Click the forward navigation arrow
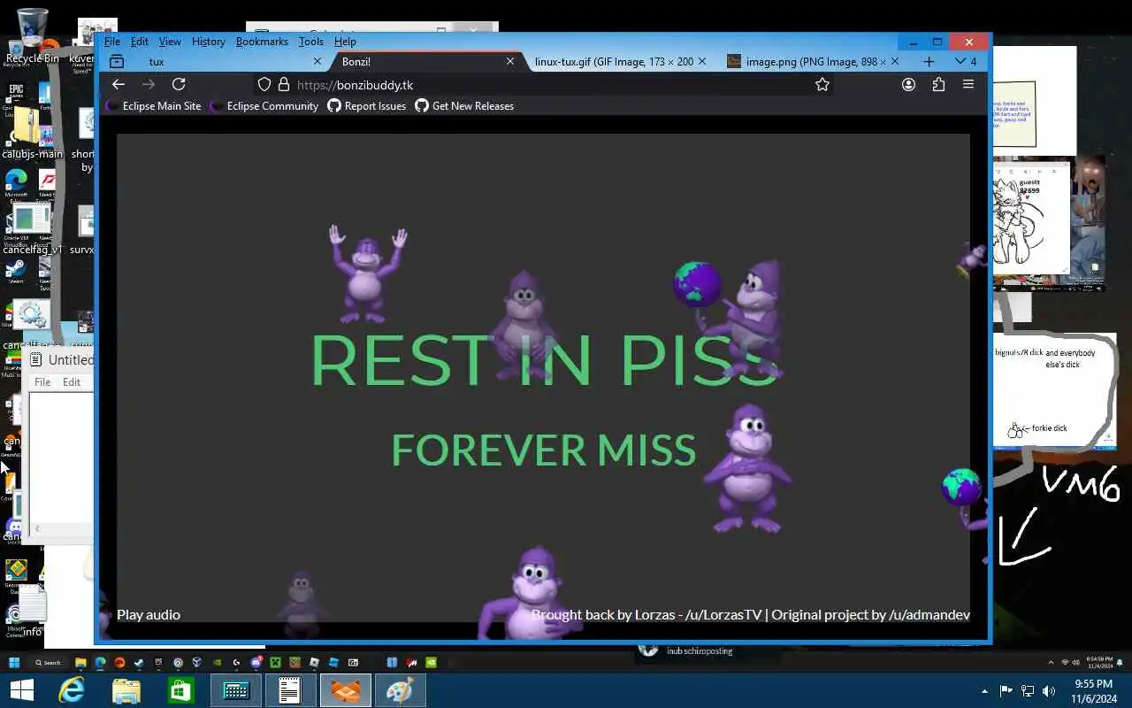 click(149, 84)
